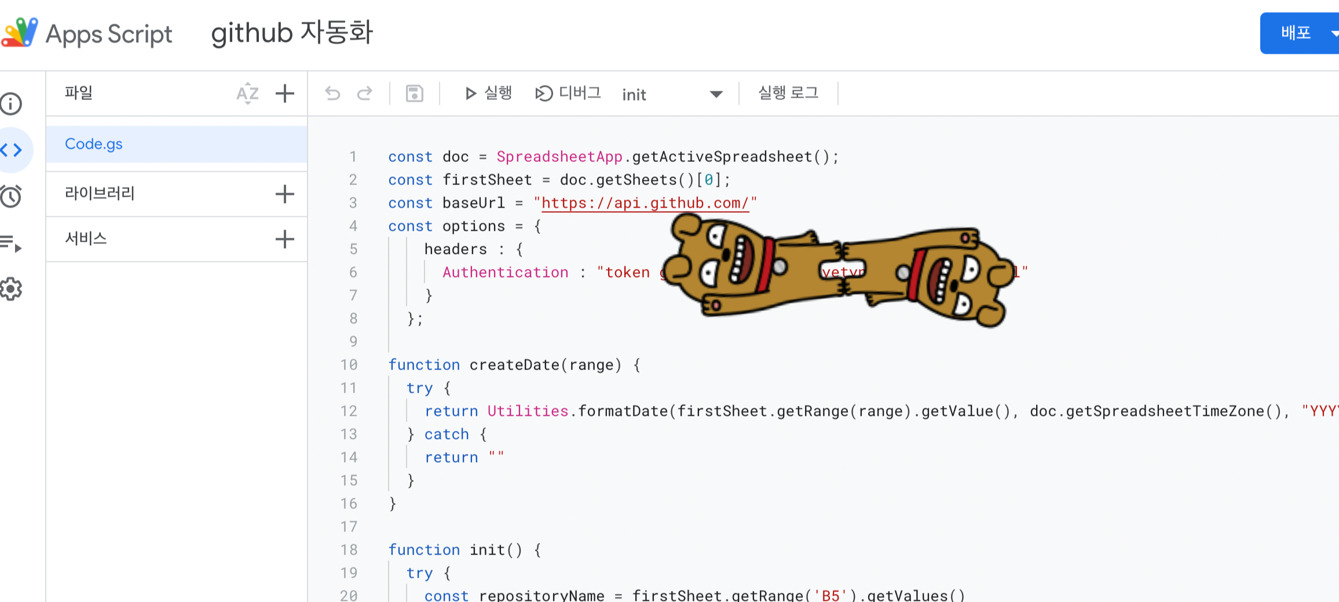Sort files alphabetically with AZ icon
This screenshot has height=602, width=1339.
pos(247,93)
